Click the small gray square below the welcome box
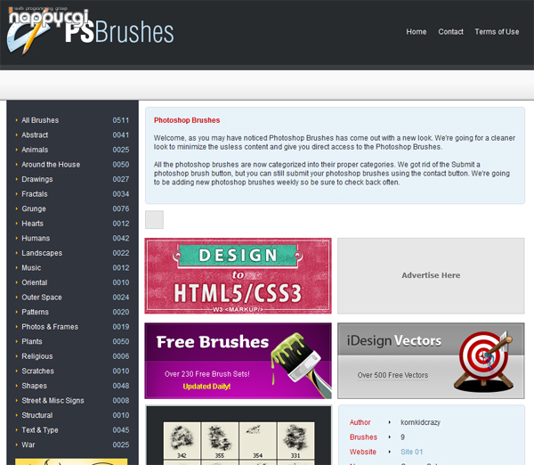The height and width of the screenshot is (465, 534). 154,219
